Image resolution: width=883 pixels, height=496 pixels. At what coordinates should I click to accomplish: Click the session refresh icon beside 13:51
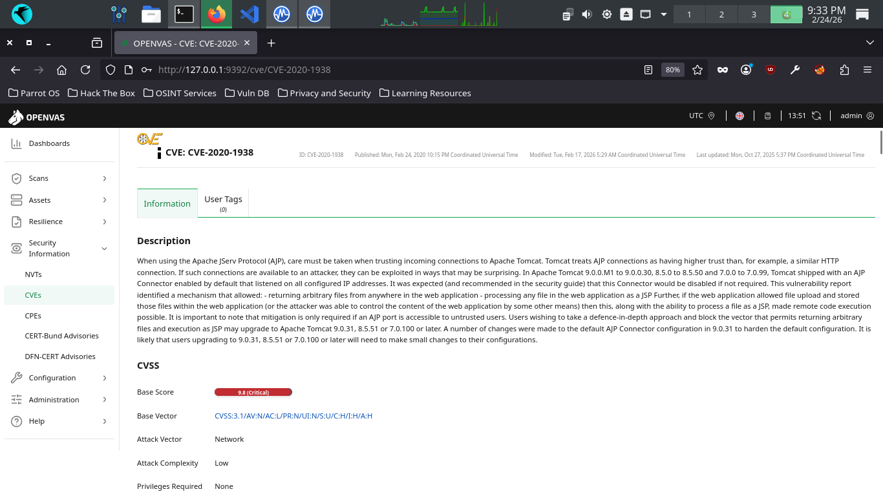(816, 116)
